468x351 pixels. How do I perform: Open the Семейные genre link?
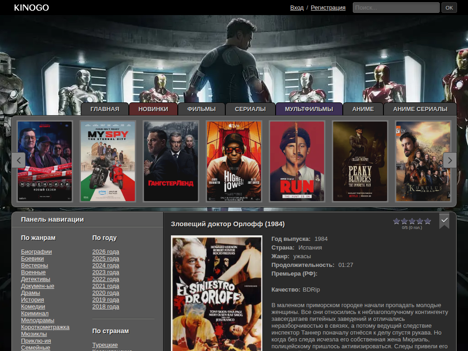tap(36, 348)
